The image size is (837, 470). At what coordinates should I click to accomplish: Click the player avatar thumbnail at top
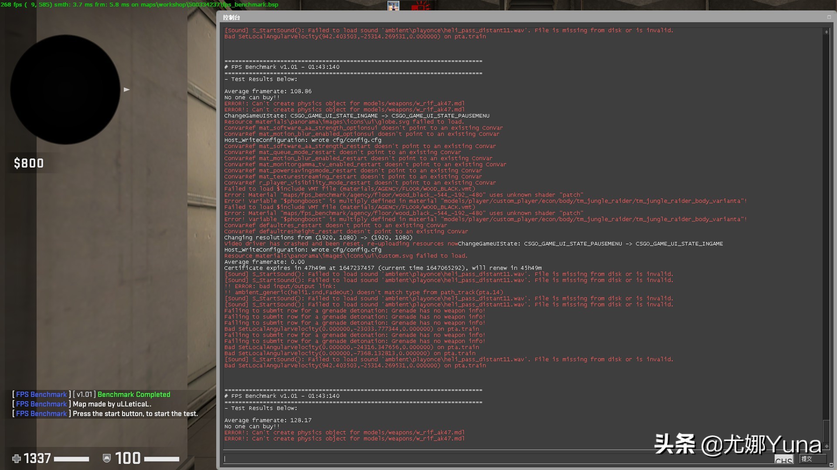coord(393,6)
